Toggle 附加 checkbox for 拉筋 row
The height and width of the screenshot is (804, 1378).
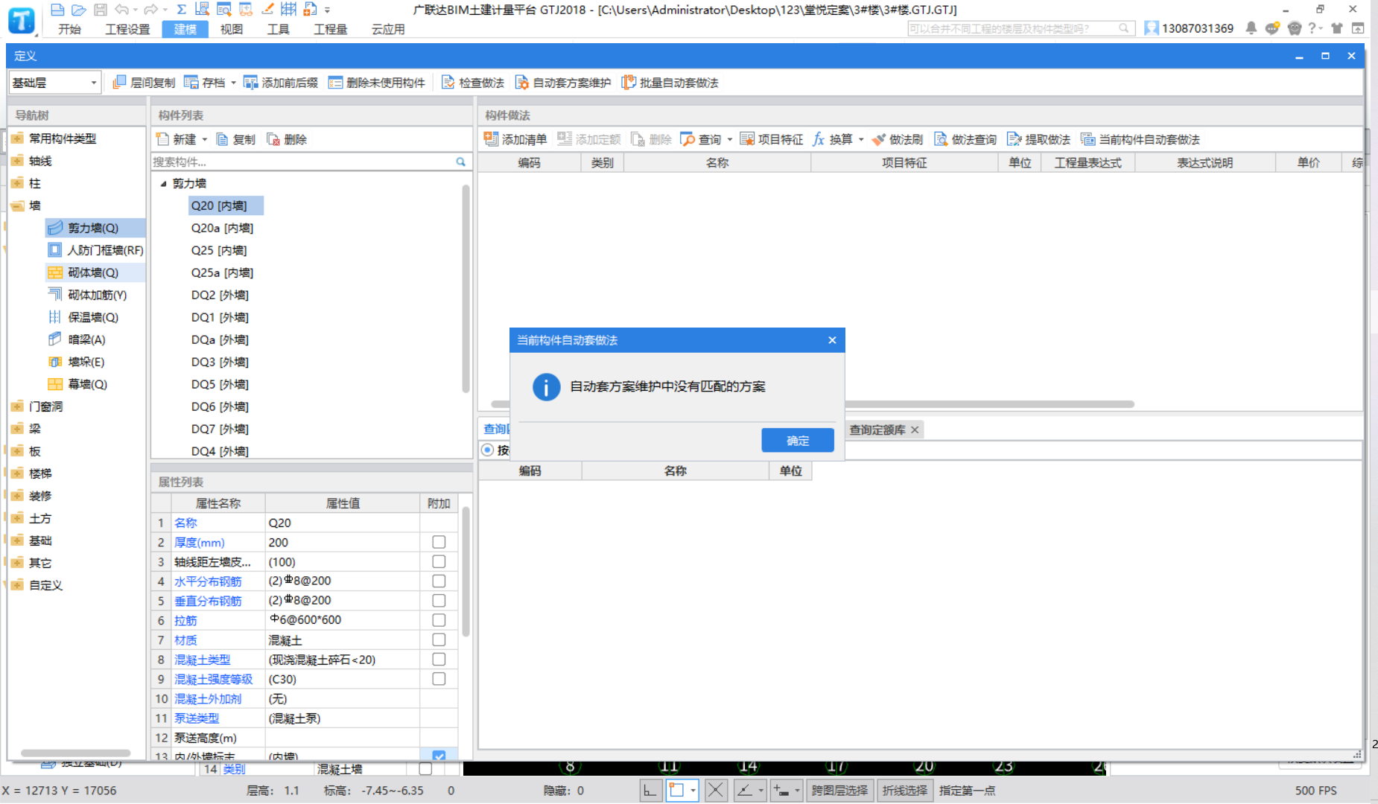tap(439, 620)
